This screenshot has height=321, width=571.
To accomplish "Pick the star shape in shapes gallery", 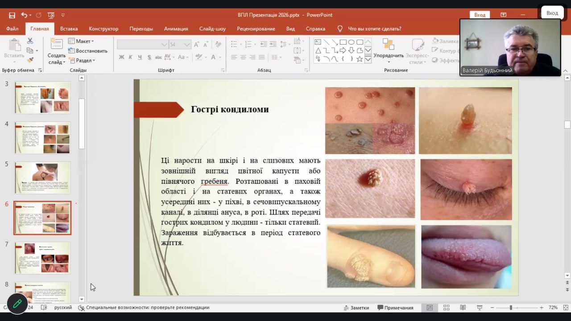I will coord(360,59).
